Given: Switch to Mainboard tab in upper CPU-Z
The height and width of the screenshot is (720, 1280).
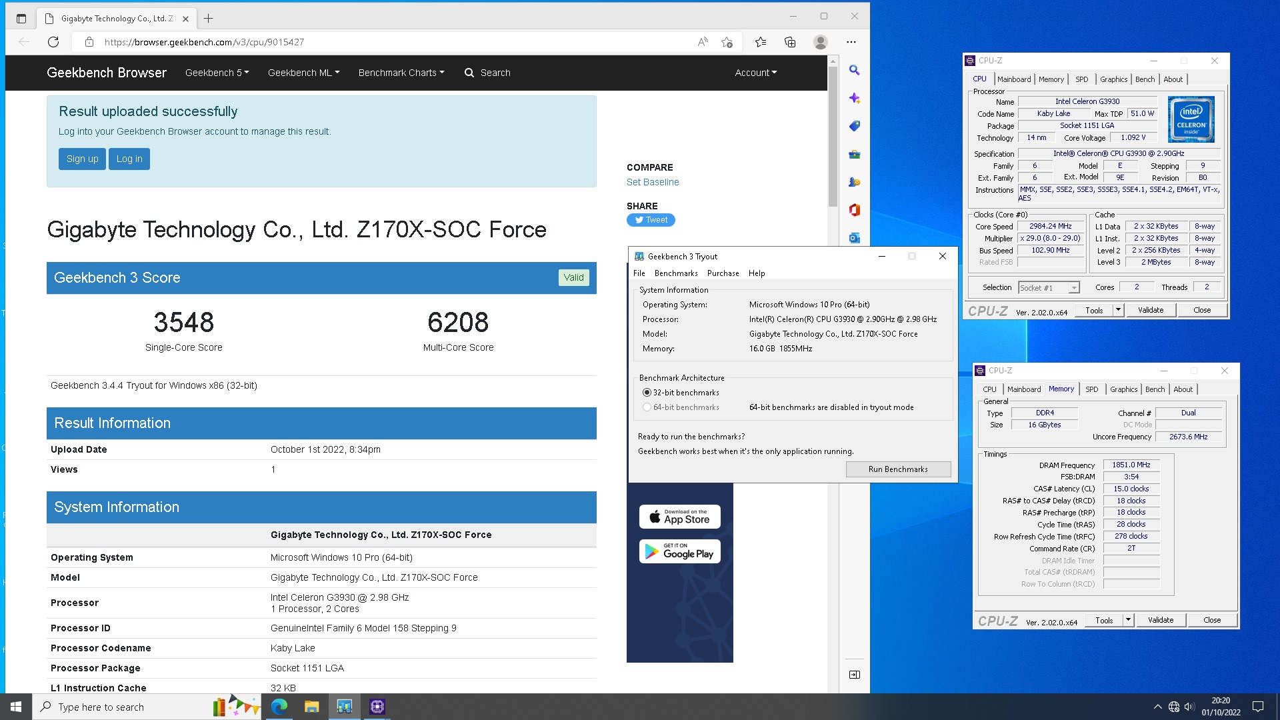Looking at the screenshot, I should pyautogui.click(x=1014, y=79).
